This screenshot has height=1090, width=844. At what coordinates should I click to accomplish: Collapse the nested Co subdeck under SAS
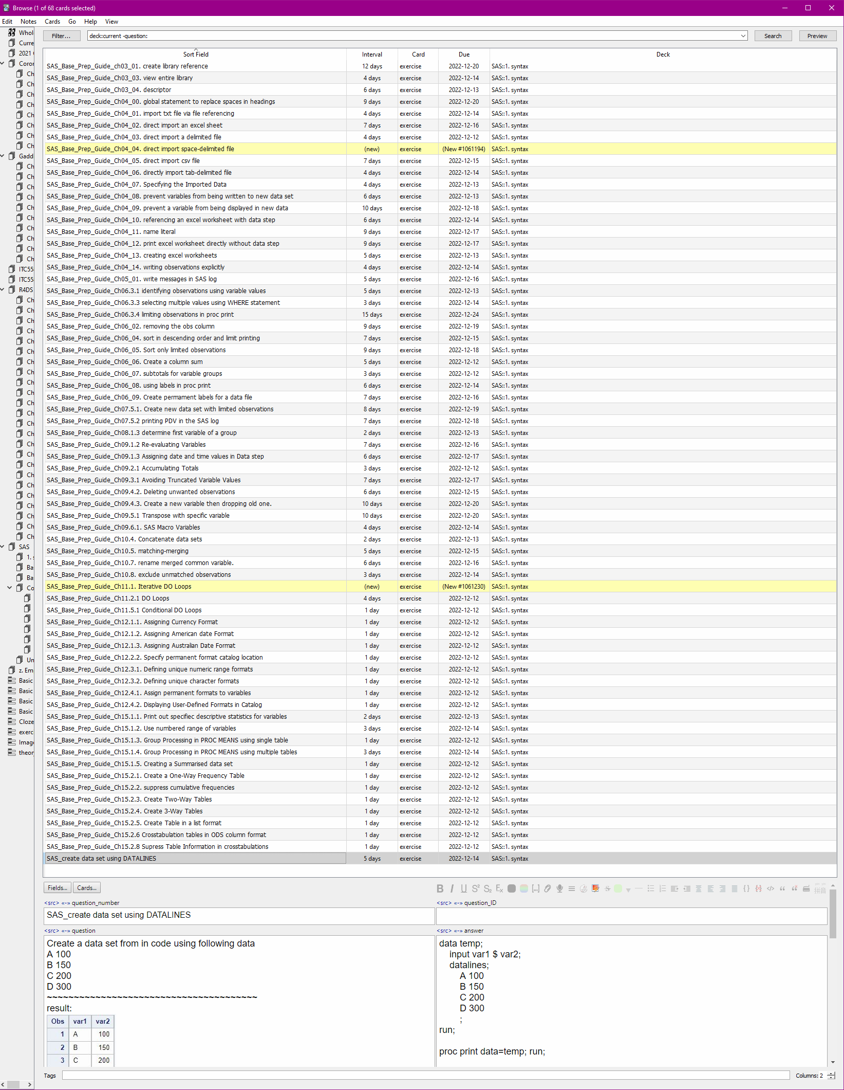pos(10,588)
